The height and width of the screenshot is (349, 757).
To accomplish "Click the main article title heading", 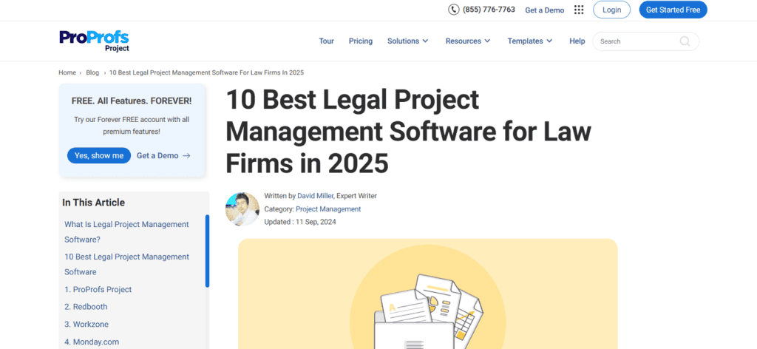I will [408, 132].
